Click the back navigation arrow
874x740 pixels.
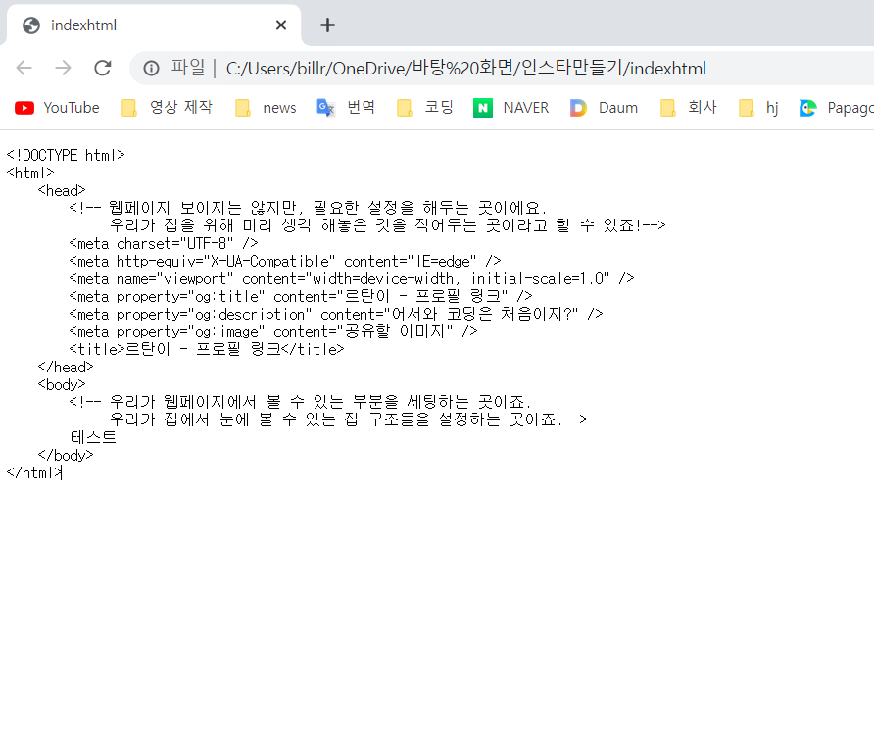[x=24, y=68]
